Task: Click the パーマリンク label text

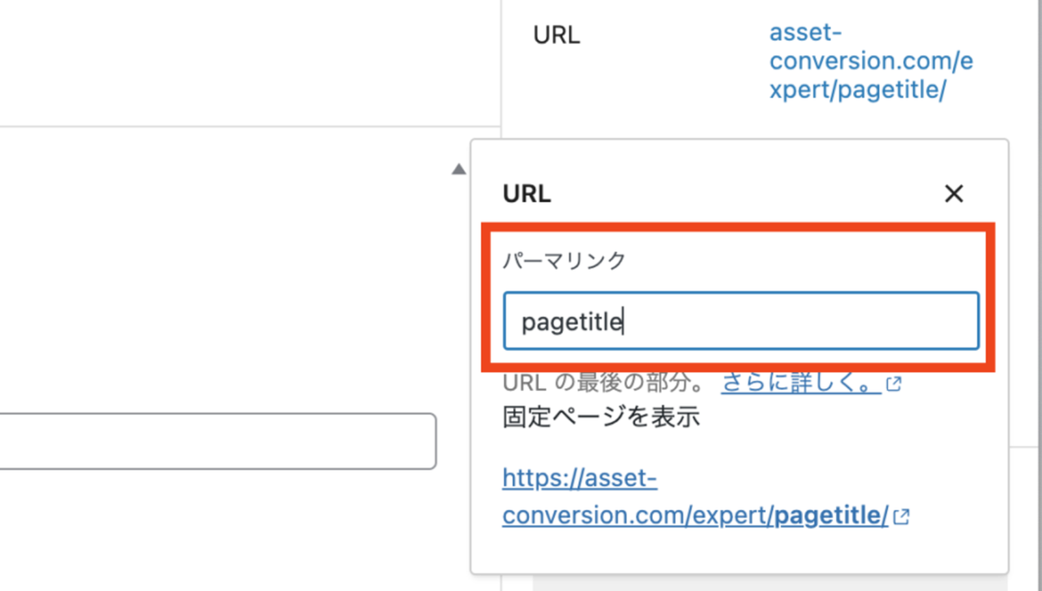Action: 564,260
